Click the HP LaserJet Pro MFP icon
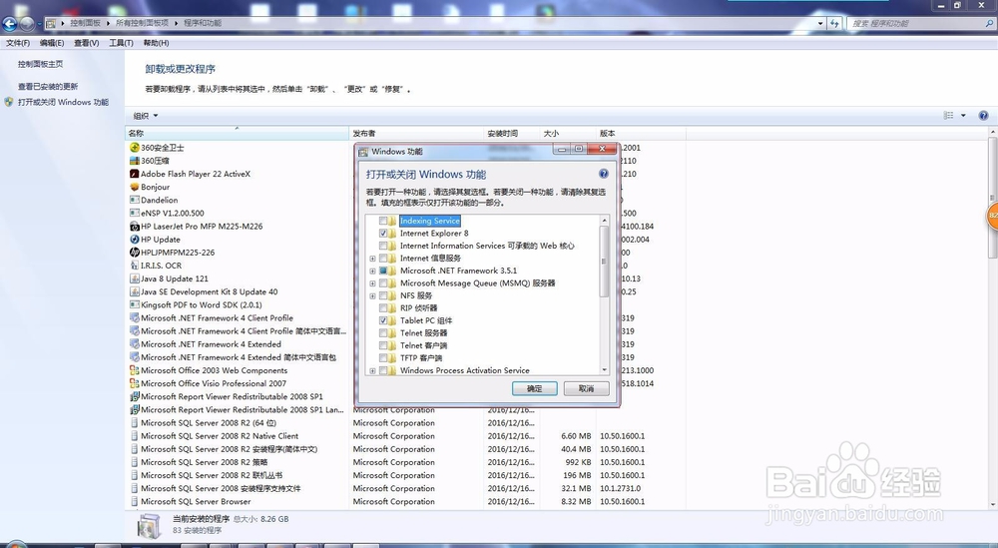 click(x=135, y=227)
